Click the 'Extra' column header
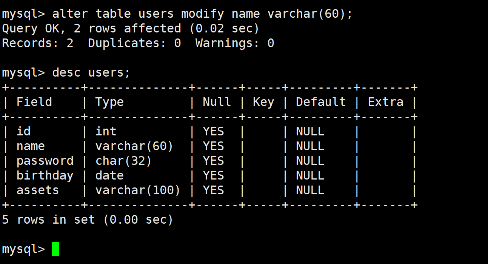488x264 pixels. coord(386,102)
